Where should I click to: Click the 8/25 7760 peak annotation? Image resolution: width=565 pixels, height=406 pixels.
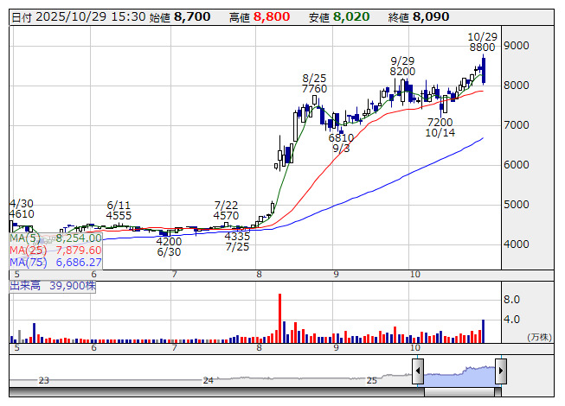pos(314,83)
